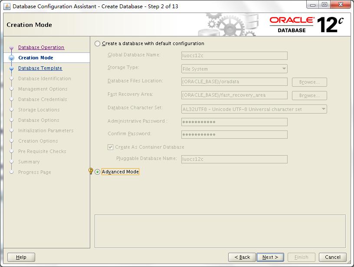The width and height of the screenshot is (354, 267).
Task: Click the Fast Recovery Area field
Action: (234, 95)
